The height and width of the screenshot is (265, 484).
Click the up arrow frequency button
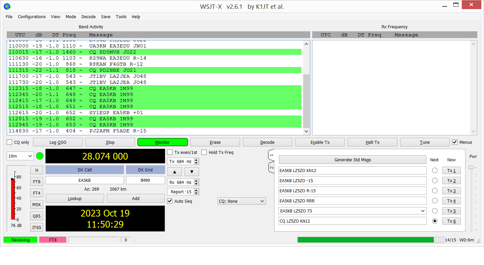point(174,172)
